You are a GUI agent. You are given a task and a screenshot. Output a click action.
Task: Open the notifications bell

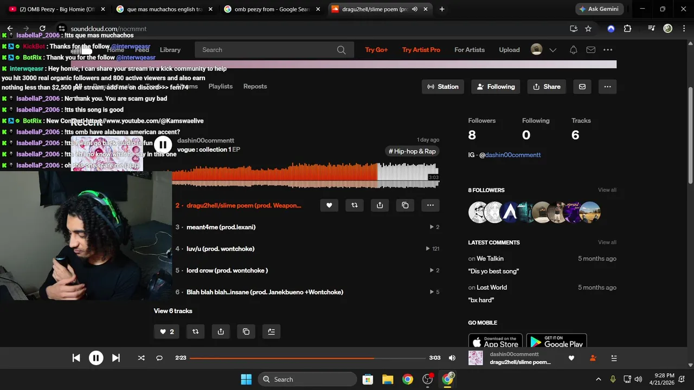click(573, 50)
